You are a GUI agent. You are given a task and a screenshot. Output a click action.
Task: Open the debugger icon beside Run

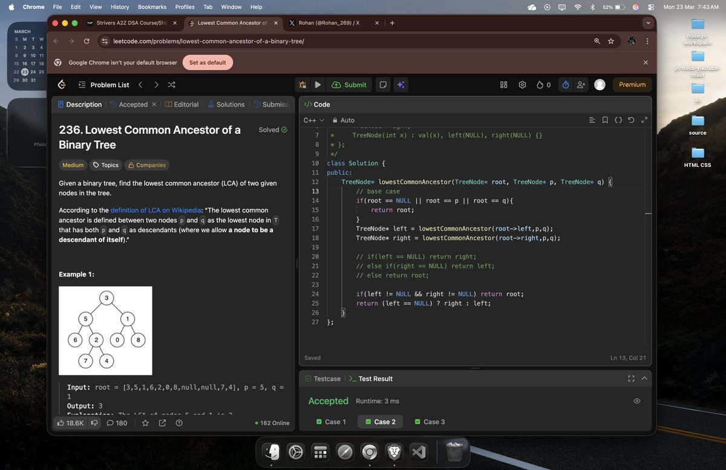click(302, 85)
